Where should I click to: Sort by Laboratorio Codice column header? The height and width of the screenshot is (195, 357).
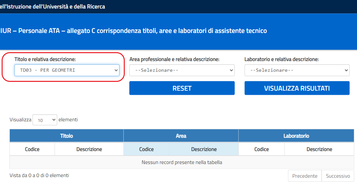click(261, 149)
